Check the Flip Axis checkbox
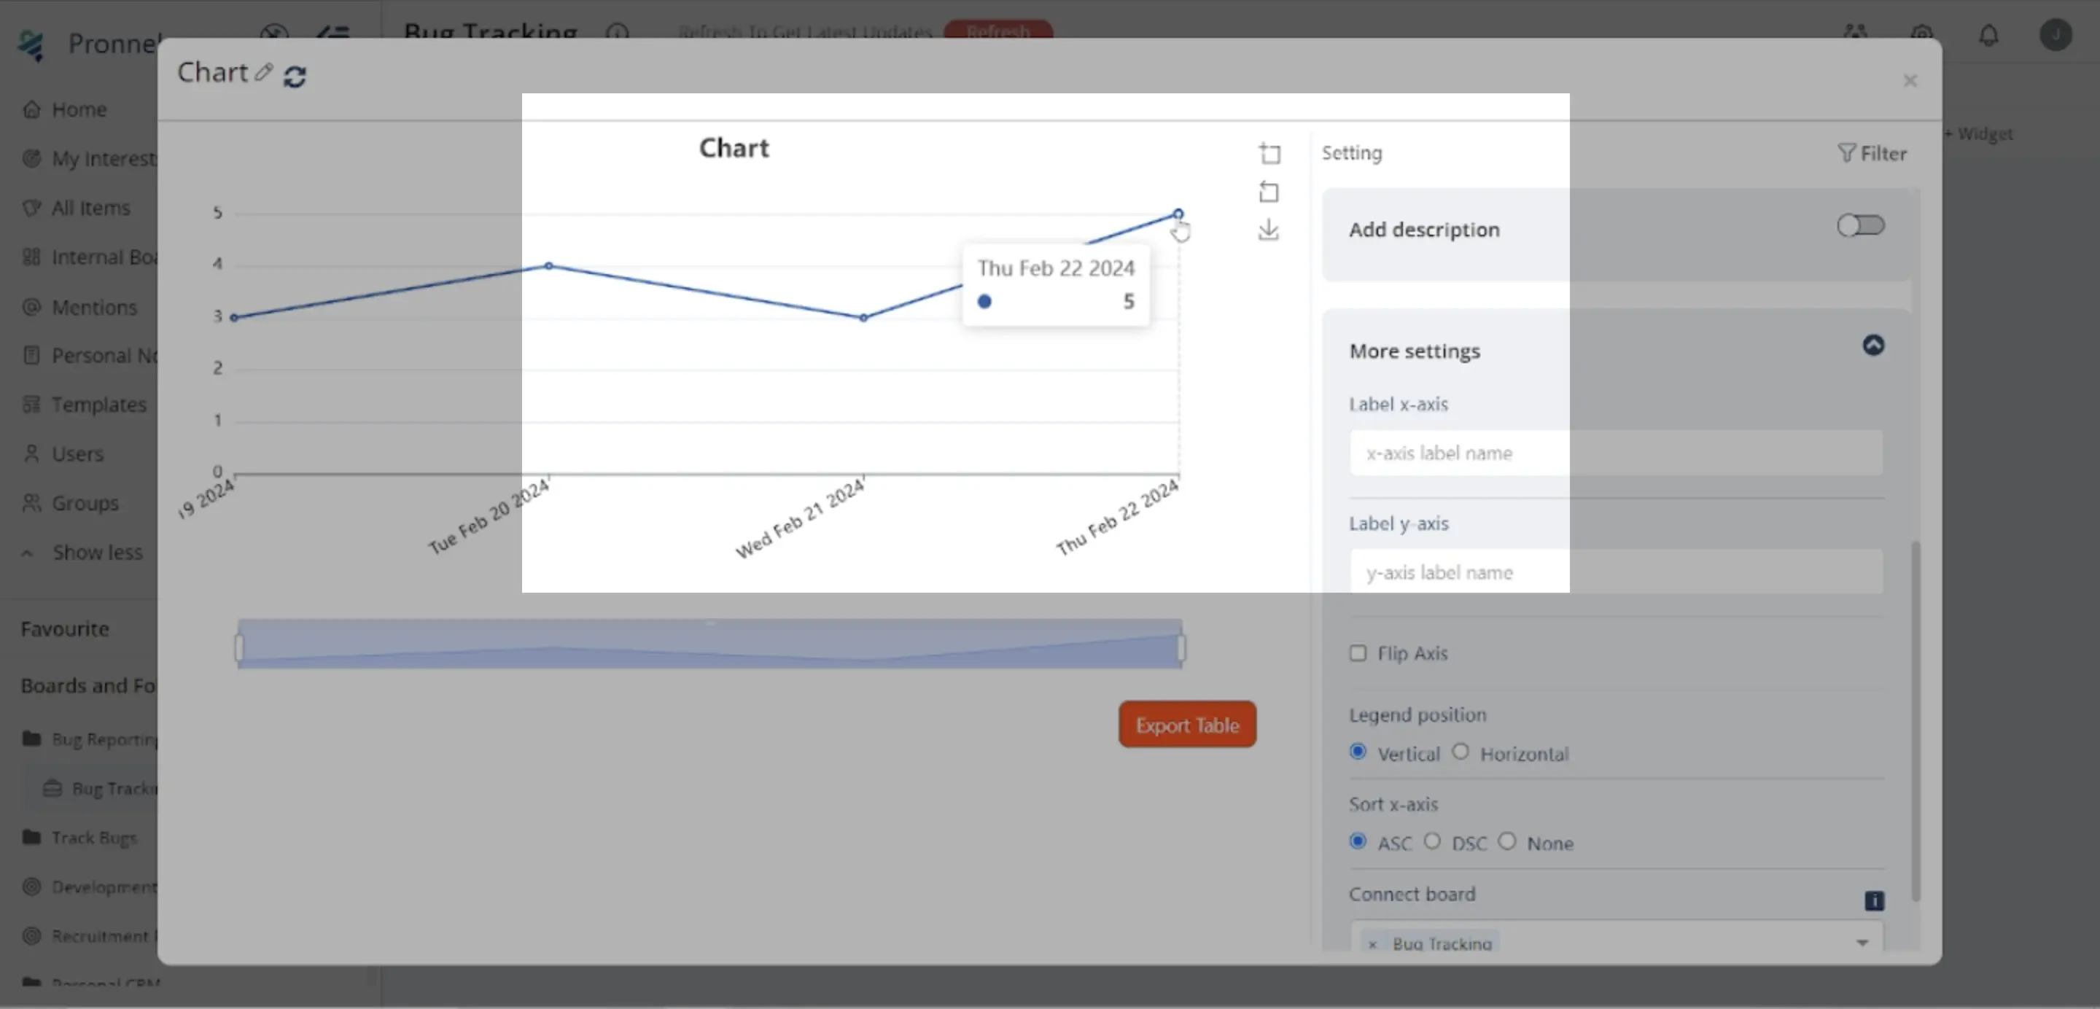2100x1009 pixels. pos(1357,652)
